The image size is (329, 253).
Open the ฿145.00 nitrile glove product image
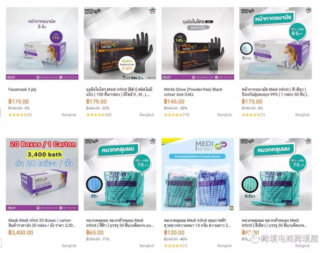(x=198, y=44)
